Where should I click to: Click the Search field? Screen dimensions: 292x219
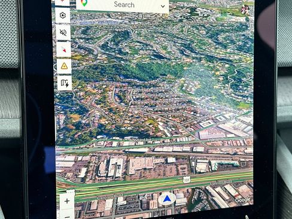(123, 5)
